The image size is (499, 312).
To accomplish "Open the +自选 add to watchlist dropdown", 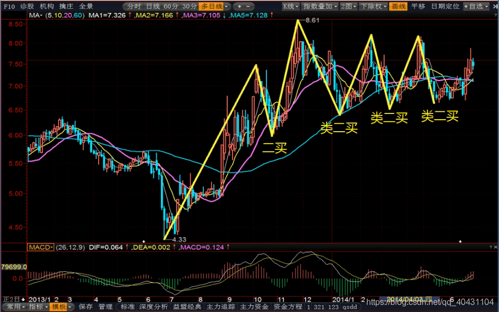I will [x=475, y=6].
